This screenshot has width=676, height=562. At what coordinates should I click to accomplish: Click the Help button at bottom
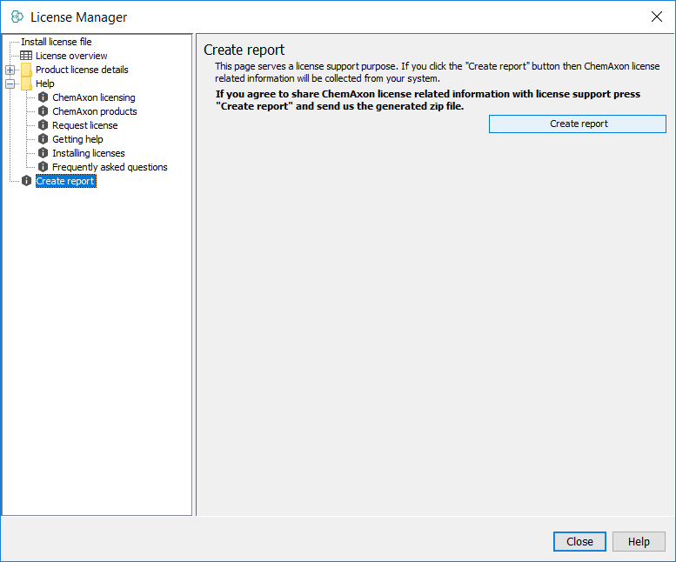[x=639, y=541]
